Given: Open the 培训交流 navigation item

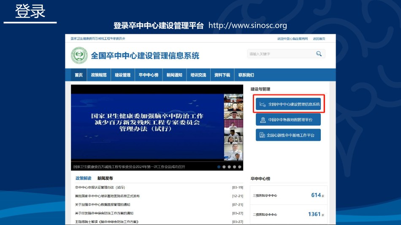Looking at the screenshot, I should 198,75.
